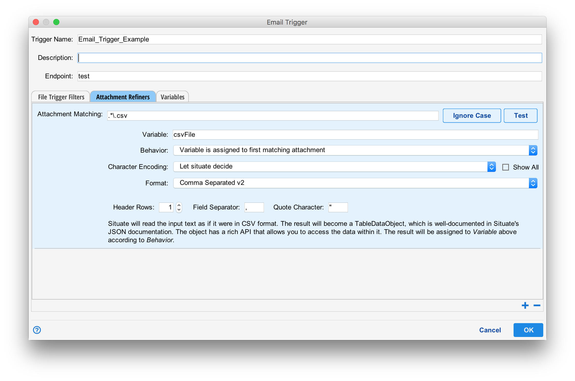This screenshot has height=381, width=575.
Task: Switch to File Trigger Filters tab
Action: point(61,97)
